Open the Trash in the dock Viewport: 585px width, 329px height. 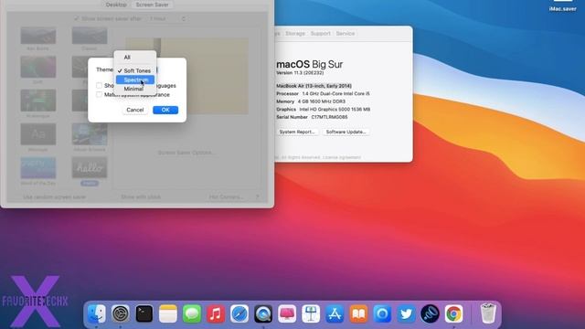(x=488, y=313)
